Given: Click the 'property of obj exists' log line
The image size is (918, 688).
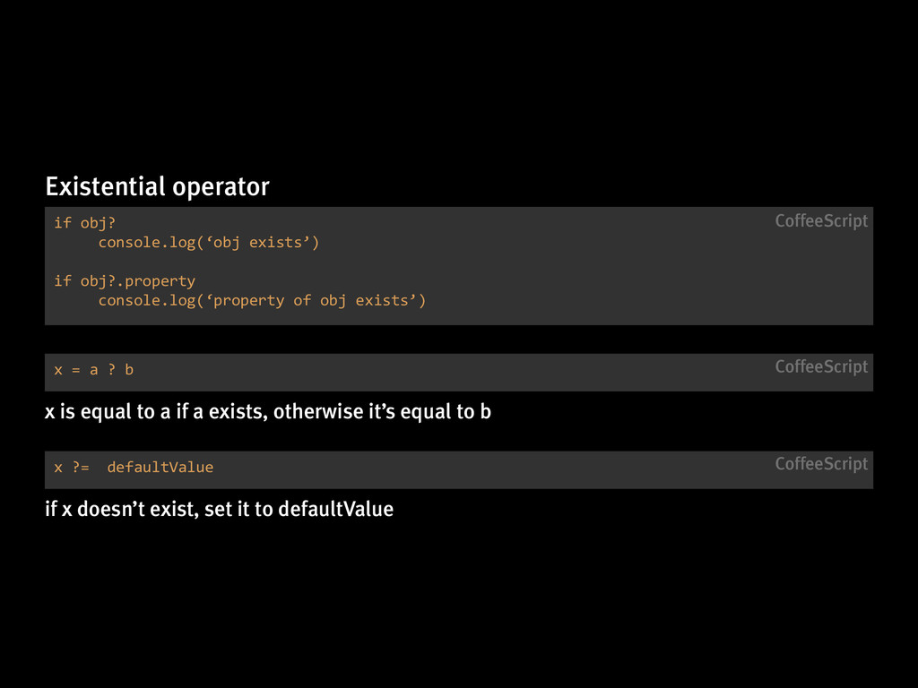Looking at the screenshot, I should (262, 300).
